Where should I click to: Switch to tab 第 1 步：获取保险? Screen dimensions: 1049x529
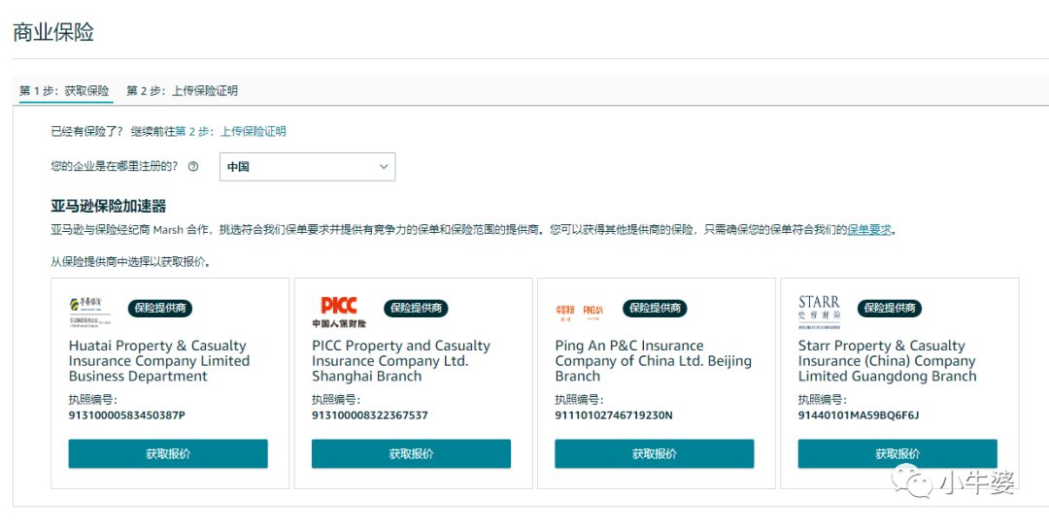point(64,91)
